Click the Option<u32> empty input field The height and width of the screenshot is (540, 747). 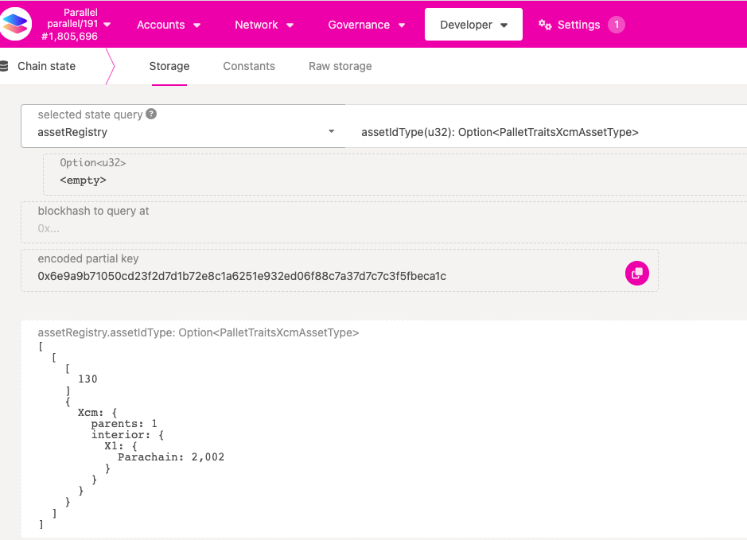395,174
